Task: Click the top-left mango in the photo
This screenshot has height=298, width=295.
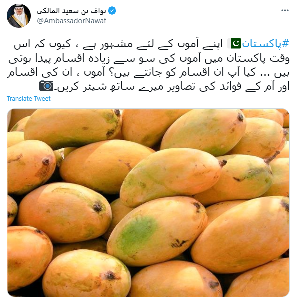Action: (73, 128)
